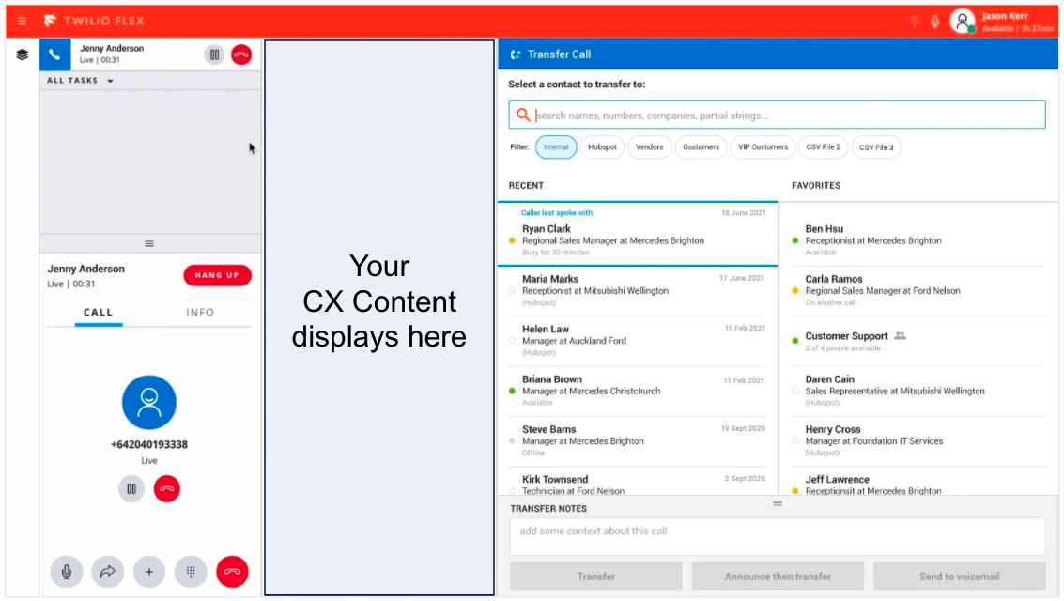The height and width of the screenshot is (601, 1064).
Task: Click into the transfer notes text area
Action: click(x=778, y=536)
